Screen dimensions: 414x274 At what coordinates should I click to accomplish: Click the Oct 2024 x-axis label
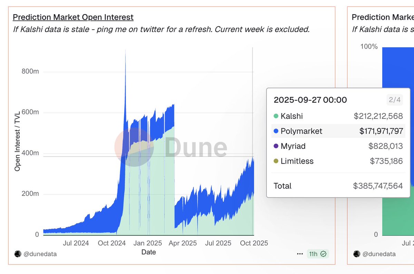tap(112, 243)
